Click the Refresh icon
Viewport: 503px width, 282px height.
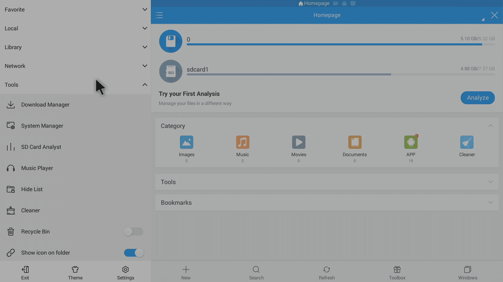coord(327,269)
